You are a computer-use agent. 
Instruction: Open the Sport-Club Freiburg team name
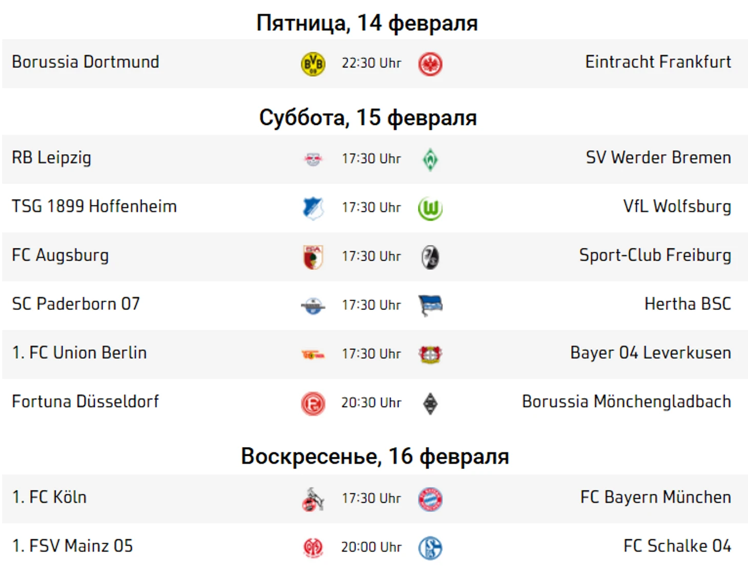(655, 255)
